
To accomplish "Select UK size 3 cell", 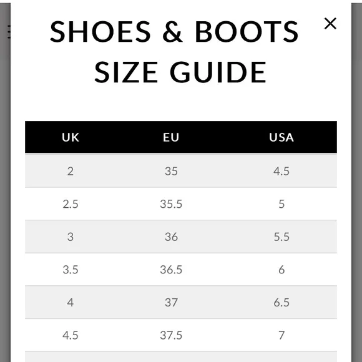I will [x=71, y=237].
